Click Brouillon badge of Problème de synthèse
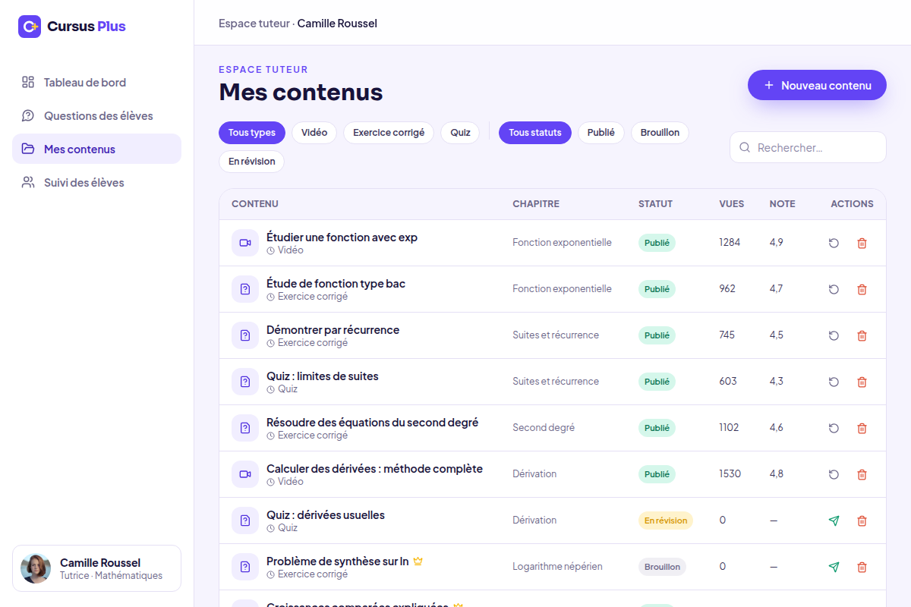The image size is (911, 607). coord(662,567)
